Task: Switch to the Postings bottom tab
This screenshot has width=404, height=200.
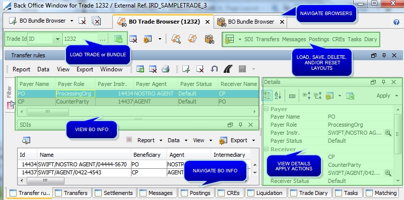Action: pos(196,193)
